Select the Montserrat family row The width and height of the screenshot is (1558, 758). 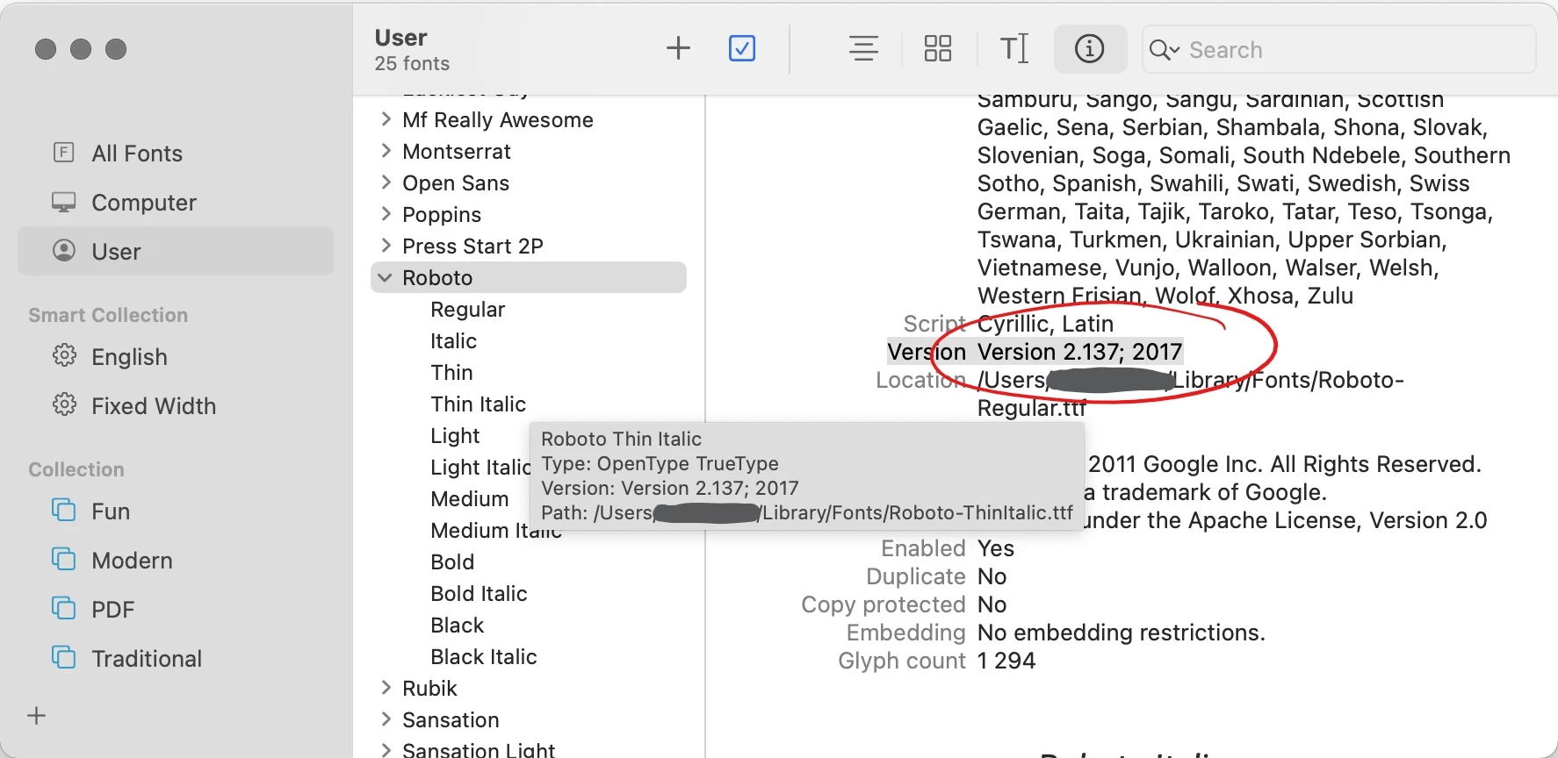pos(529,152)
